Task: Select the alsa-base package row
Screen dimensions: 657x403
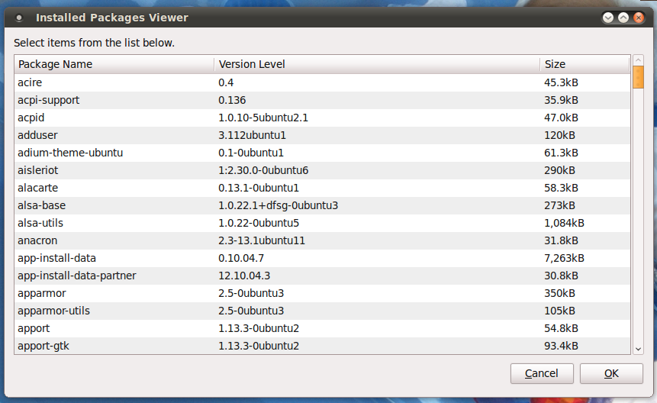Action: click(323, 205)
